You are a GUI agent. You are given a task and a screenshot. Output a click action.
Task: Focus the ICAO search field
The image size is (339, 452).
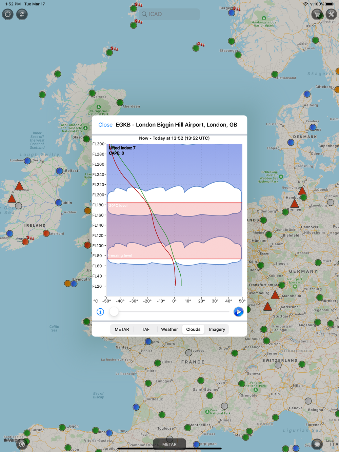click(x=169, y=14)
